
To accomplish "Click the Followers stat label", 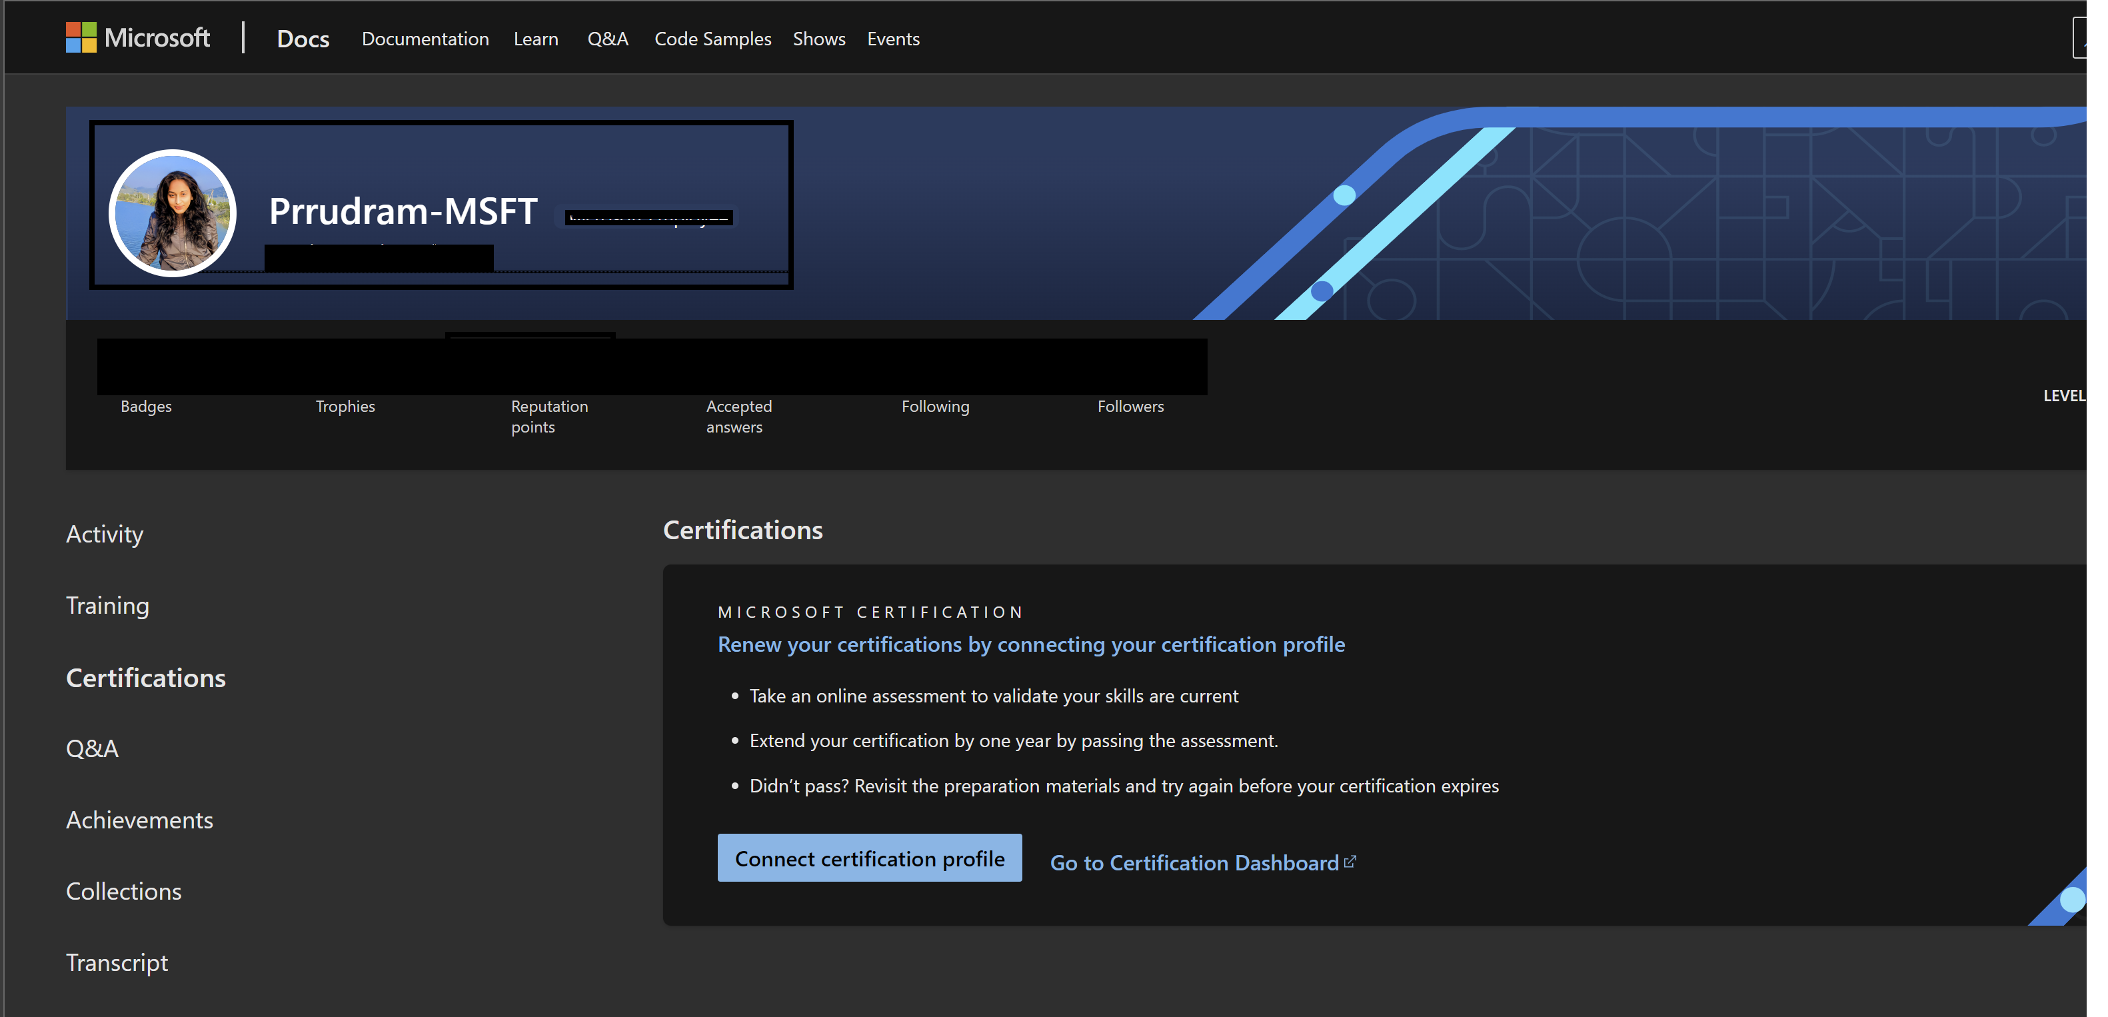I will (x=1130, y=406).
